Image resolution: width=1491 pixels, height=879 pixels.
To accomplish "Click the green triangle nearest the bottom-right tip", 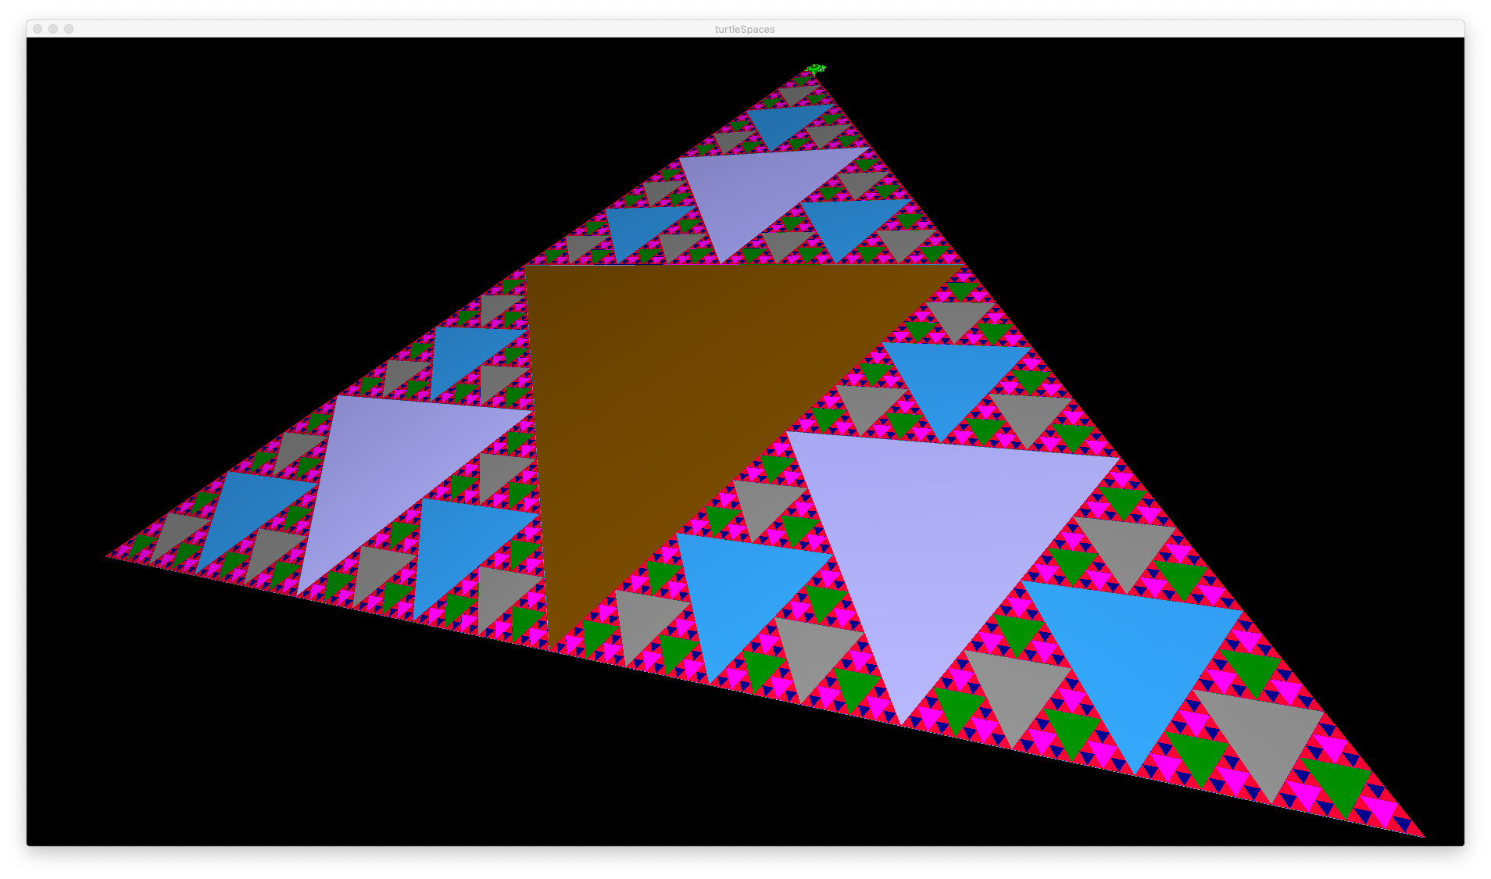I will (1340, 785).
